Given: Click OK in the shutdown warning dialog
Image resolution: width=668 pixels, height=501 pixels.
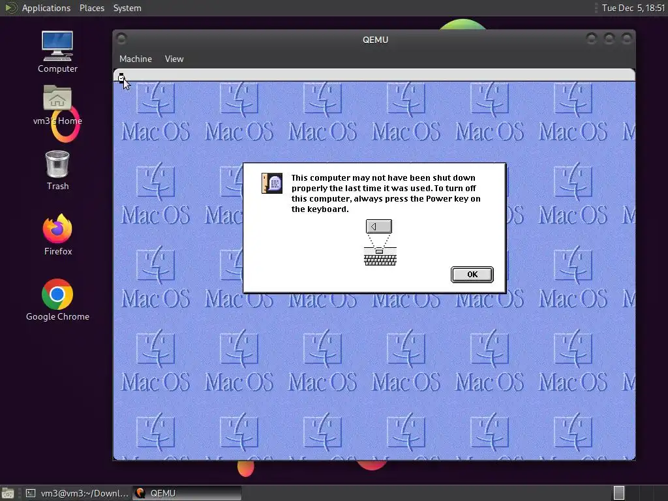Looking at the screenshot, I should (x=472, y=275).
